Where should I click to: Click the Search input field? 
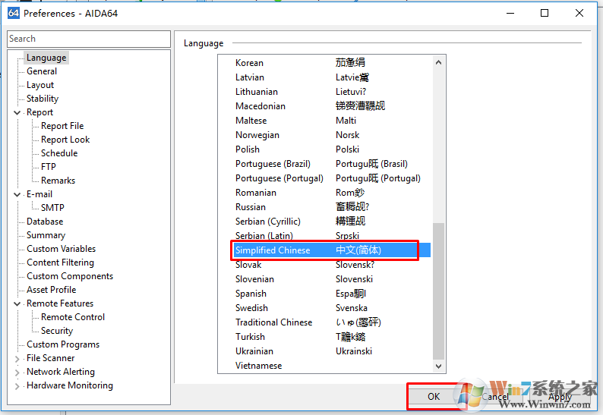point(89,39)
